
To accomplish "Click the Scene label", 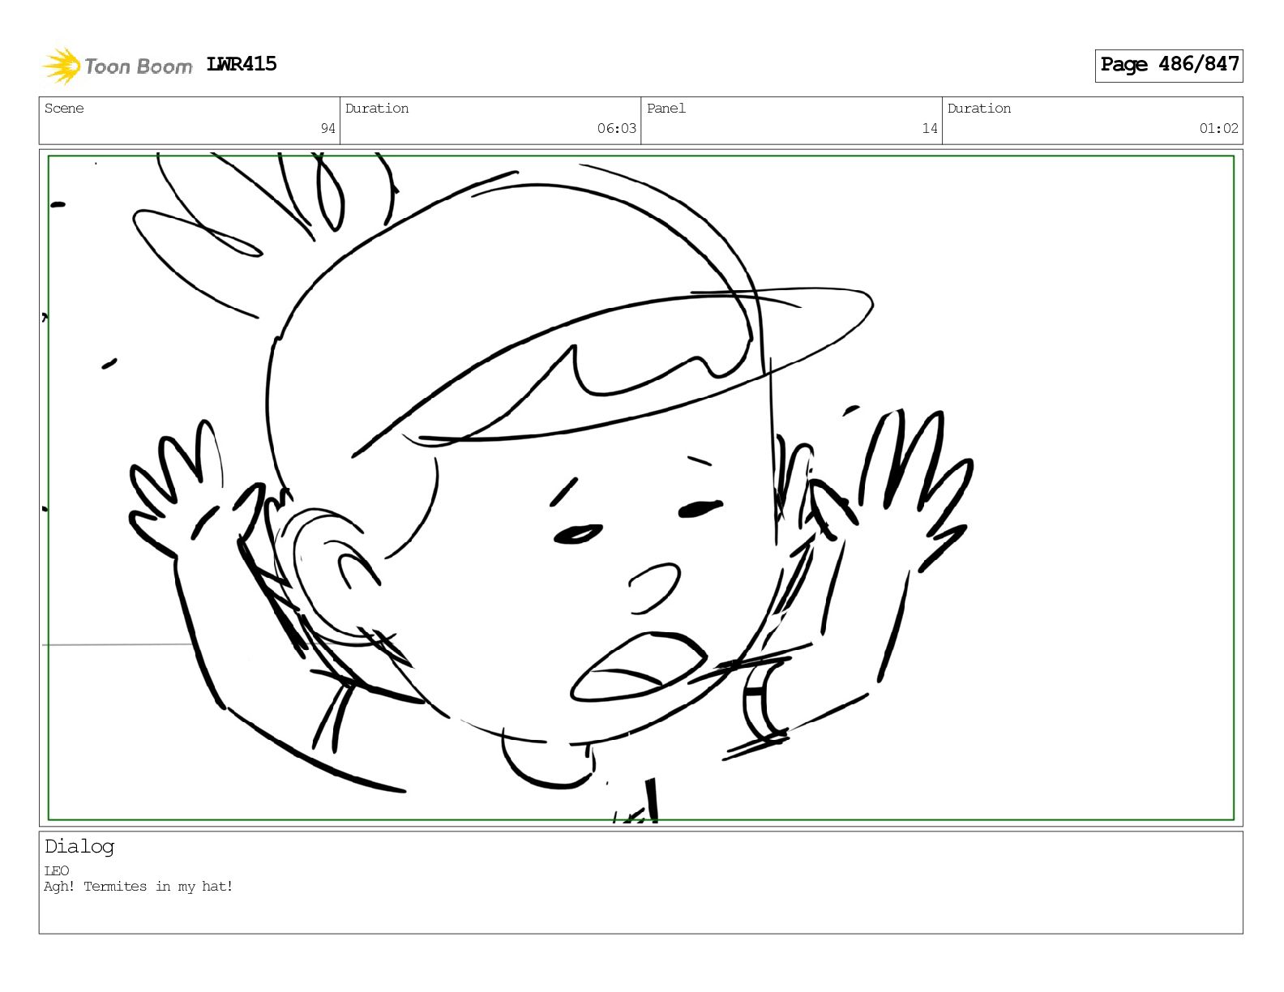I will 64,109.
